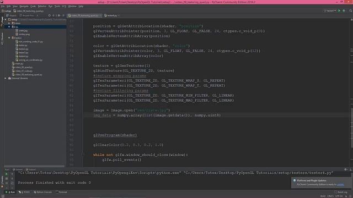Click the Project panel horizontal scrollbar
353x198 pixels.
(34, 166)
